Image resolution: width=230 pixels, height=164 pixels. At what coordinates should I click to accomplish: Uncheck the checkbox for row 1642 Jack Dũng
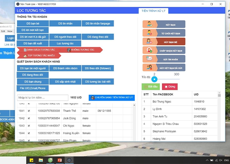[29, 118]
